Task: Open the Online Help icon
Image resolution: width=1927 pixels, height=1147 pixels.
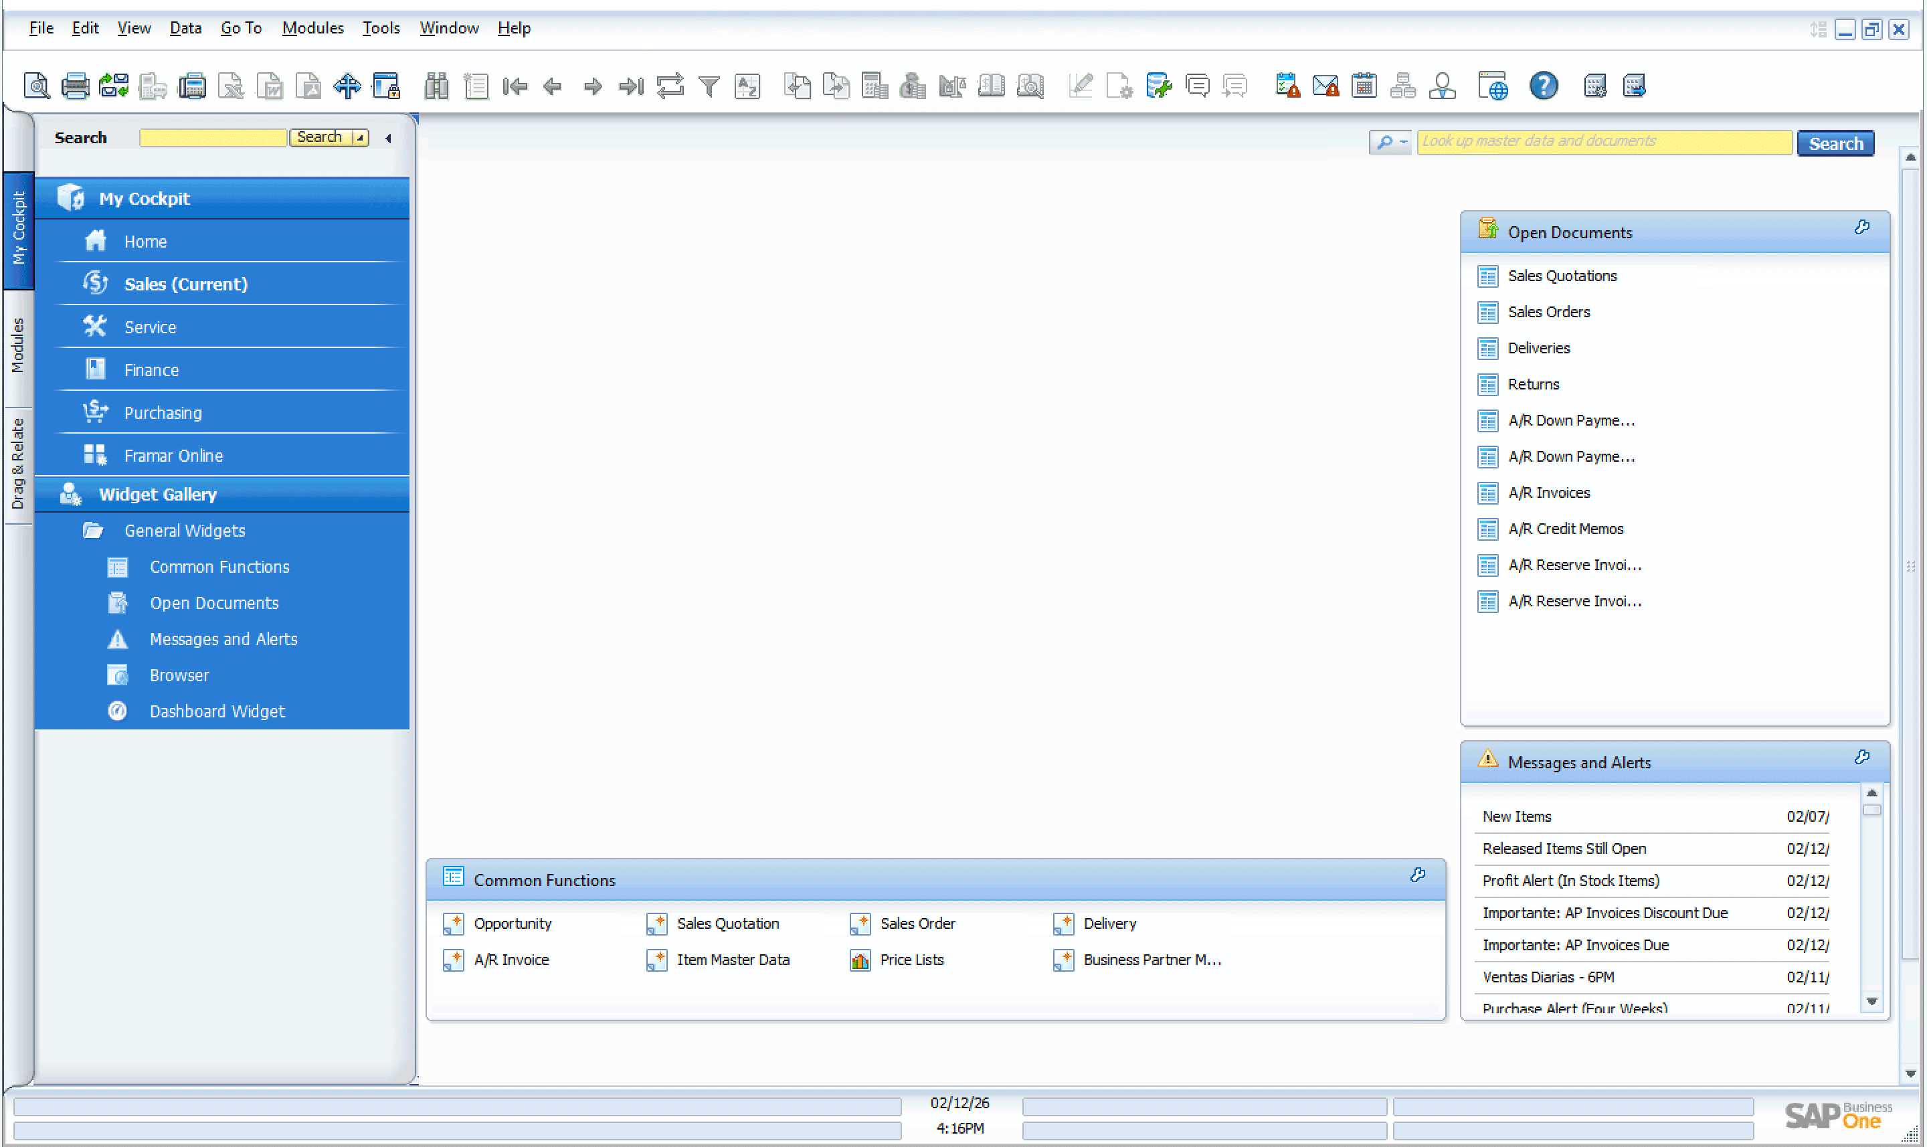Action: coord(1543,85)
